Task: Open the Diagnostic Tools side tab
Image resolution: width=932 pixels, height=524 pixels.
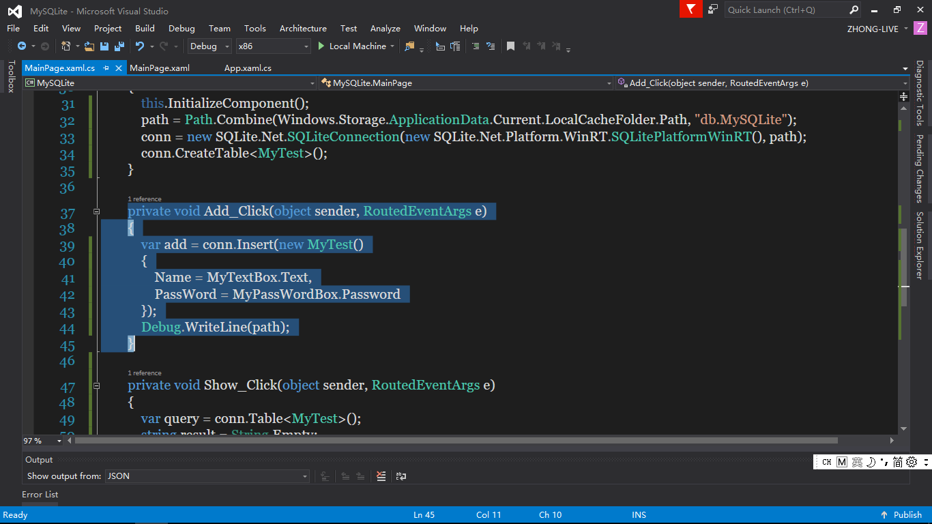Action: point(920,93)
